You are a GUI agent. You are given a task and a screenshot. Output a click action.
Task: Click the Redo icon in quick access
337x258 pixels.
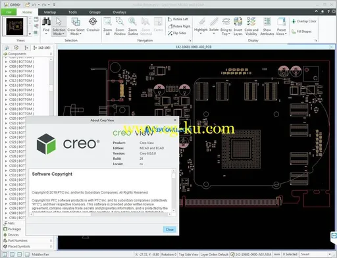coord(44,5)
